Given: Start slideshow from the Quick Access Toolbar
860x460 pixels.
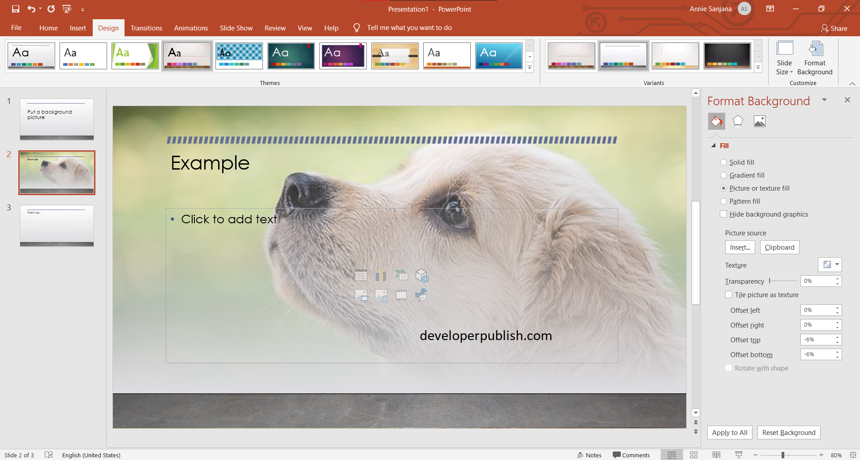Looking at the screenshot, I should 67,9.
